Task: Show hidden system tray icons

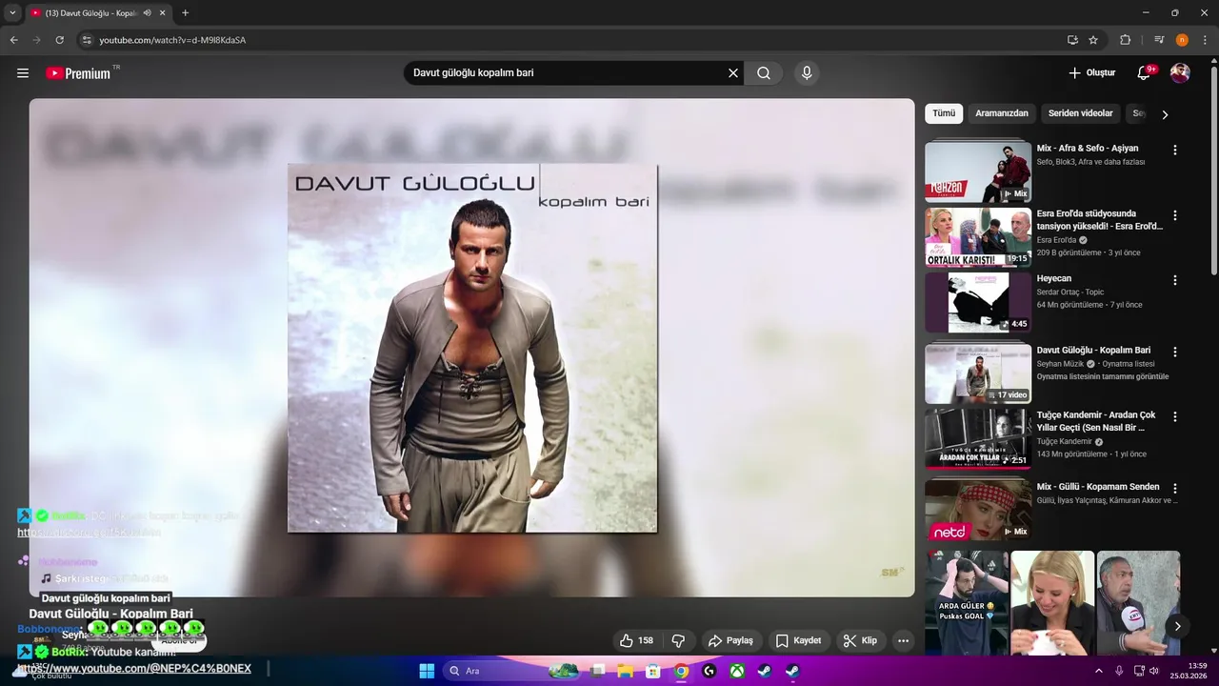Action: tap(1099, 671)
